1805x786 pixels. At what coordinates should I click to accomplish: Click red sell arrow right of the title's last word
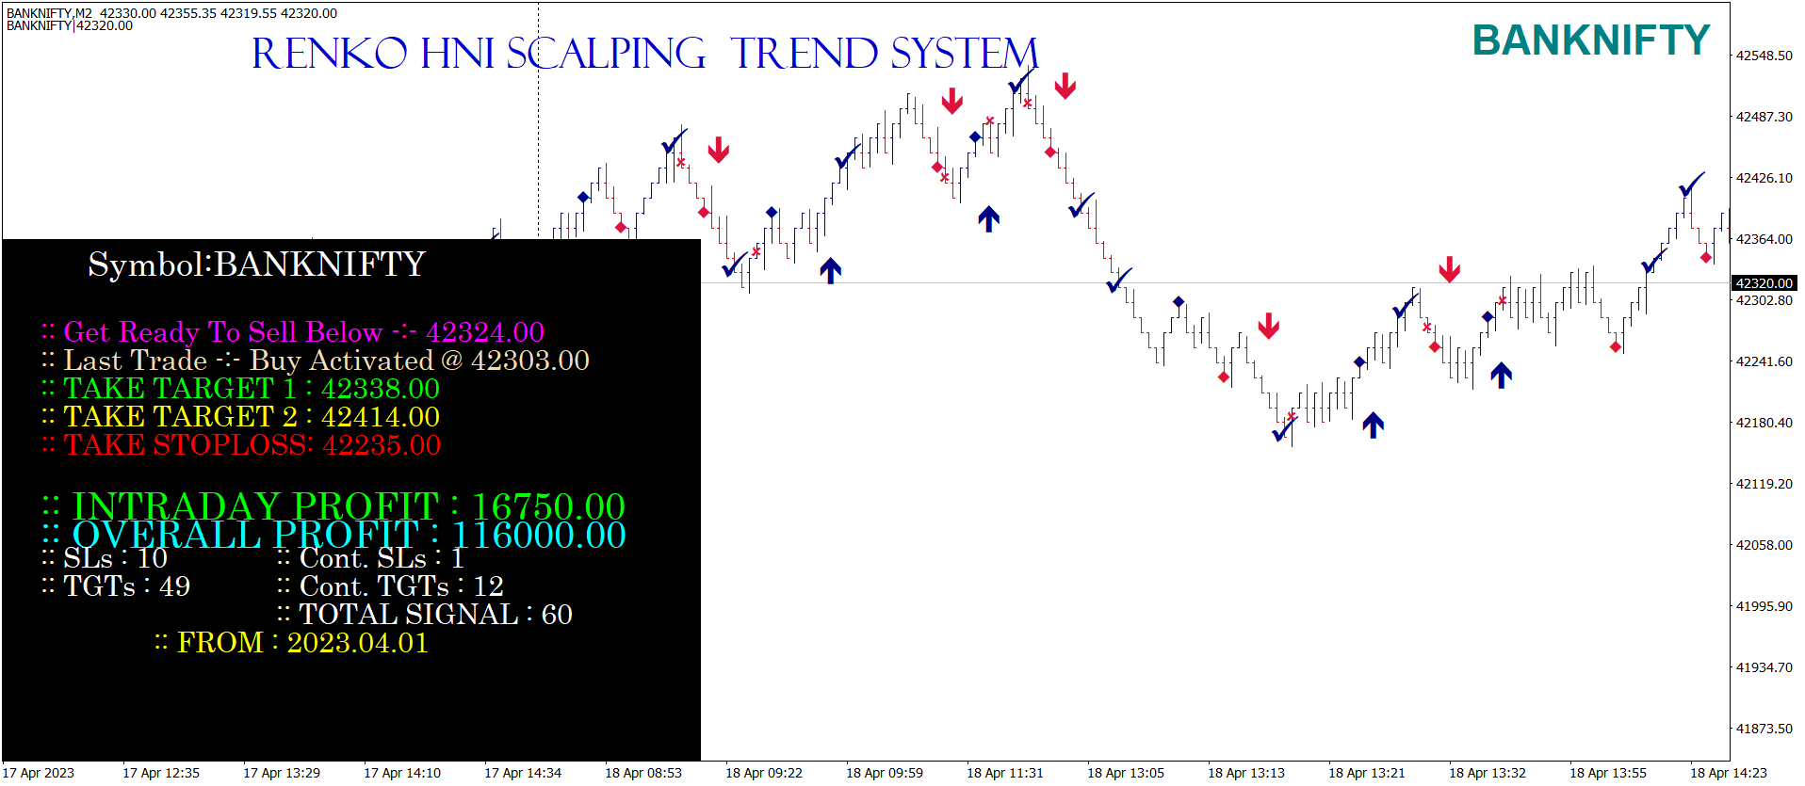1065,86
